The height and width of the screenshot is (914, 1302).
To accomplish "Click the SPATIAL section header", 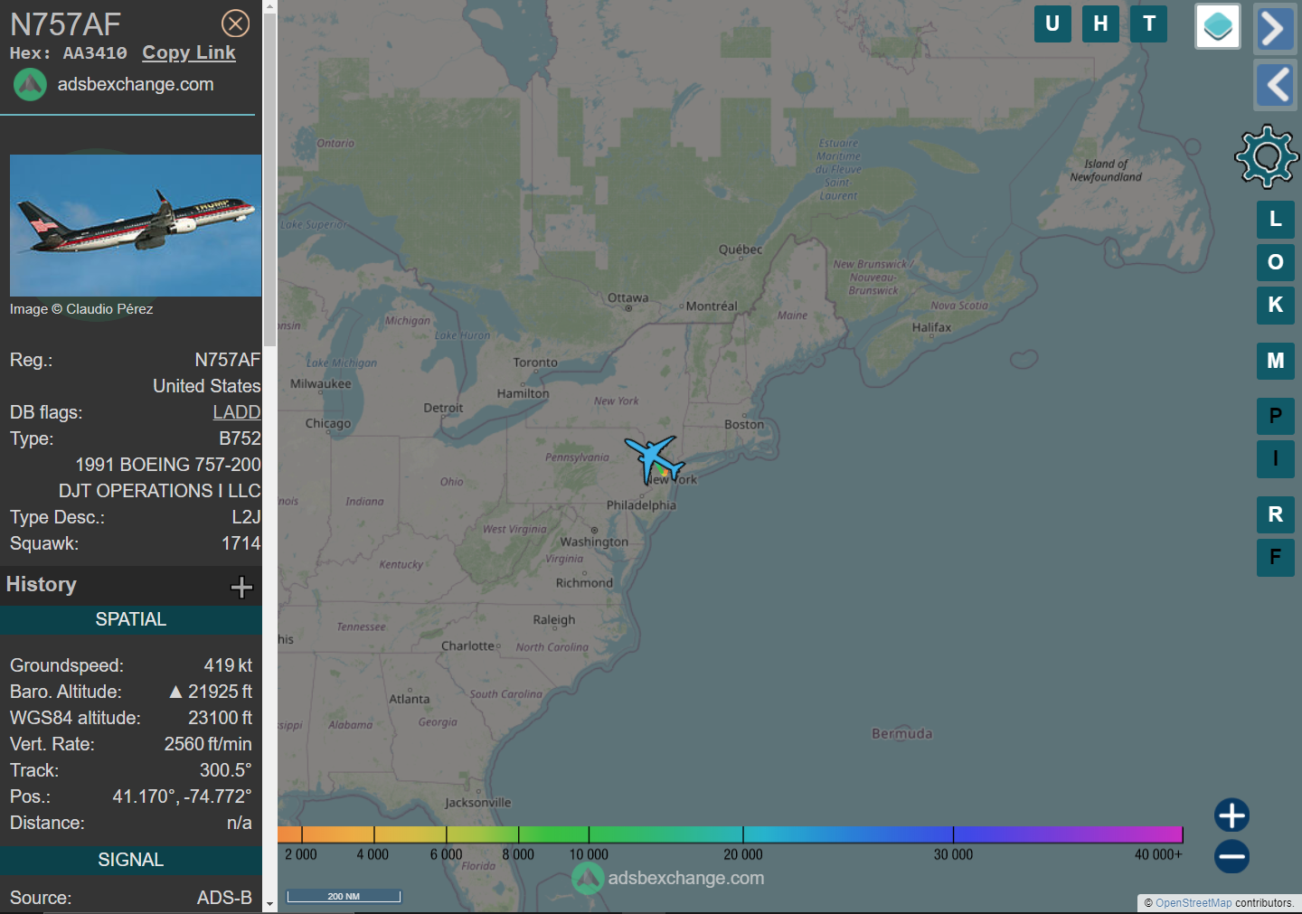I will coord(131,619).
